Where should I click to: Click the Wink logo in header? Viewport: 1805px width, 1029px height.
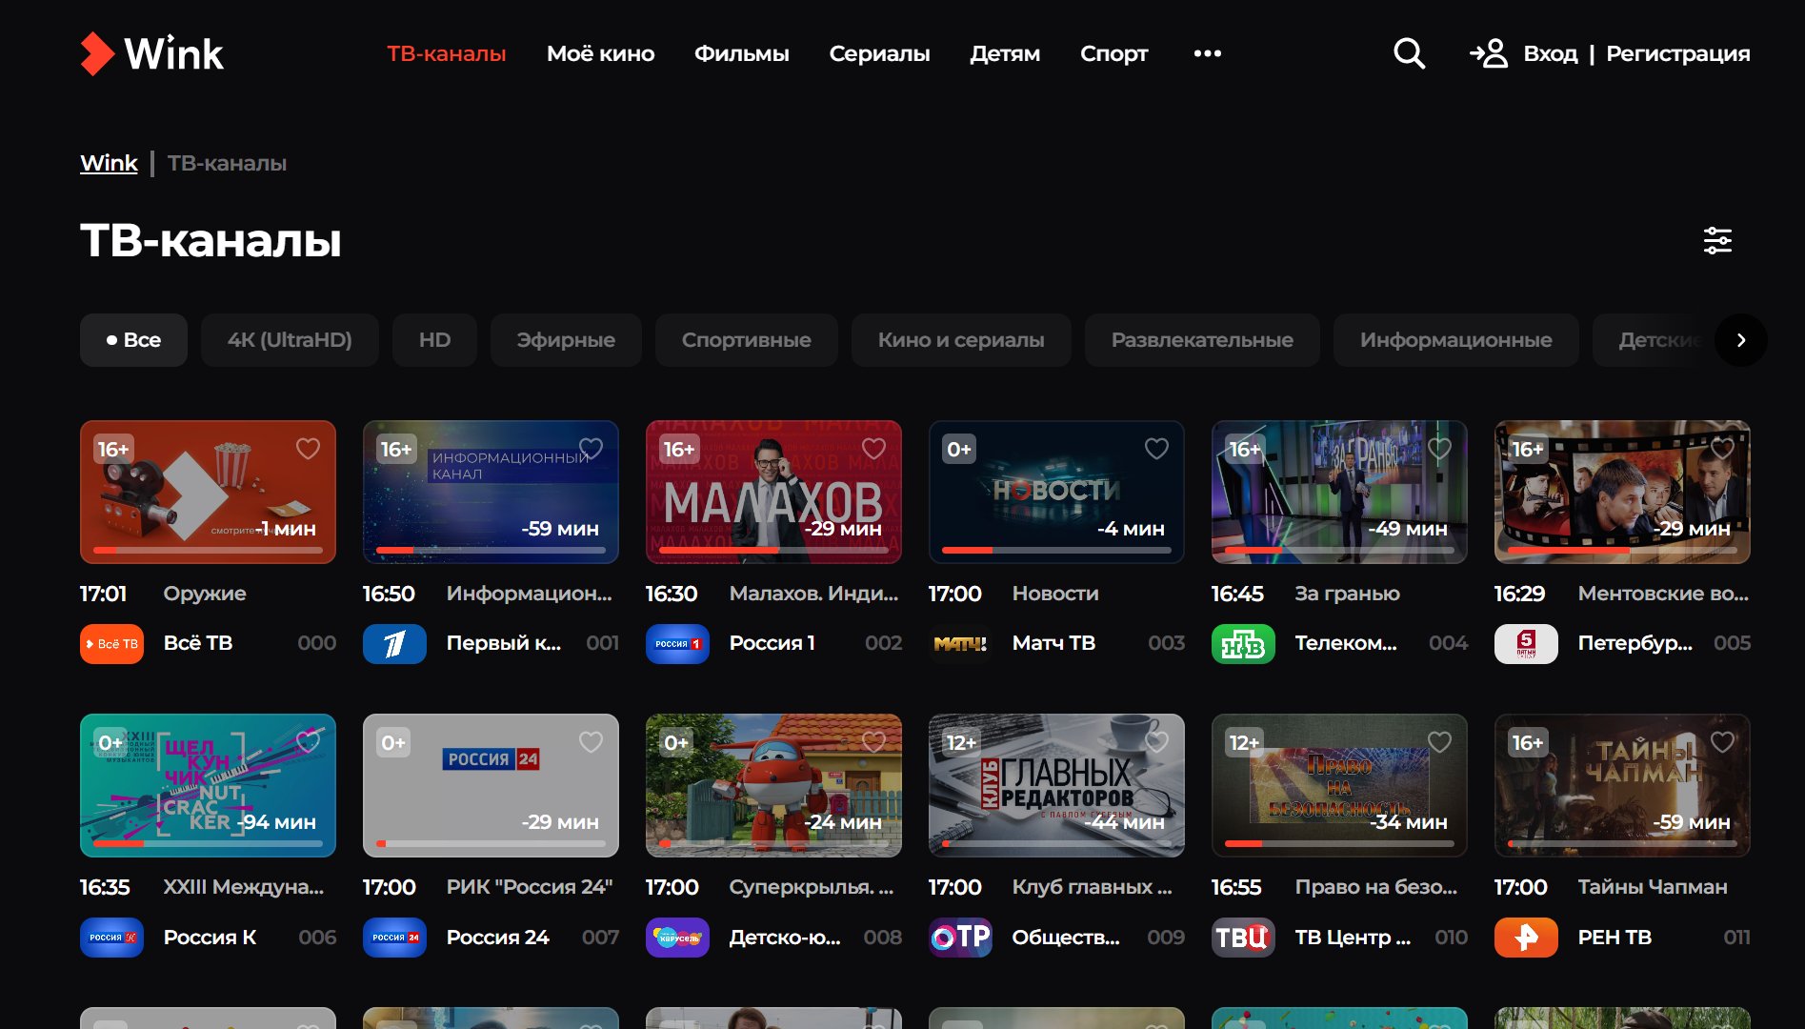pyautogui.click(x=152, y=53)
